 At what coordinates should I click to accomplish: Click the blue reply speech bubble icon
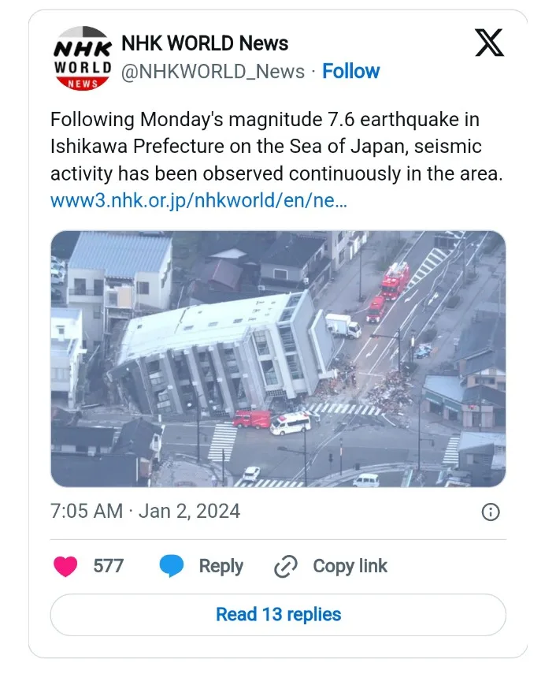(x=172, y=566)
